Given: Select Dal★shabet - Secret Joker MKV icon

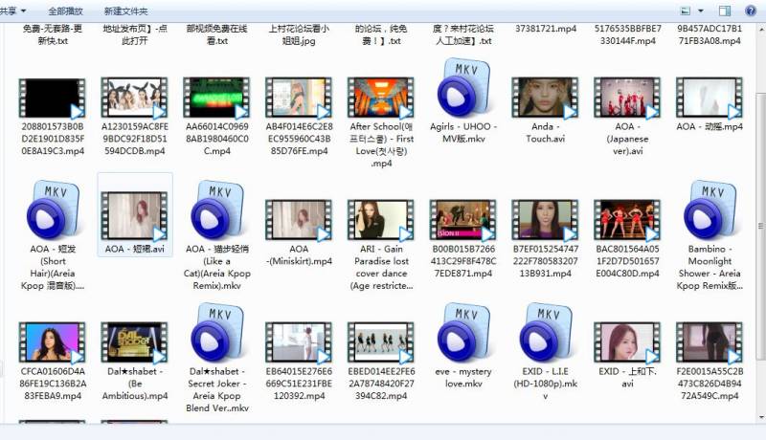Looking at the screenshot, I should tap(216, 333).
